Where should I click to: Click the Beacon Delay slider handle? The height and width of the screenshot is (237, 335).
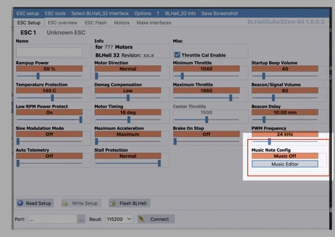[x=264, y=120]
